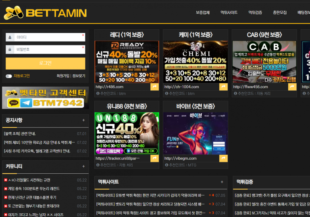
Task: Focus the 아이디 input field
Action: tap(50, 37)
